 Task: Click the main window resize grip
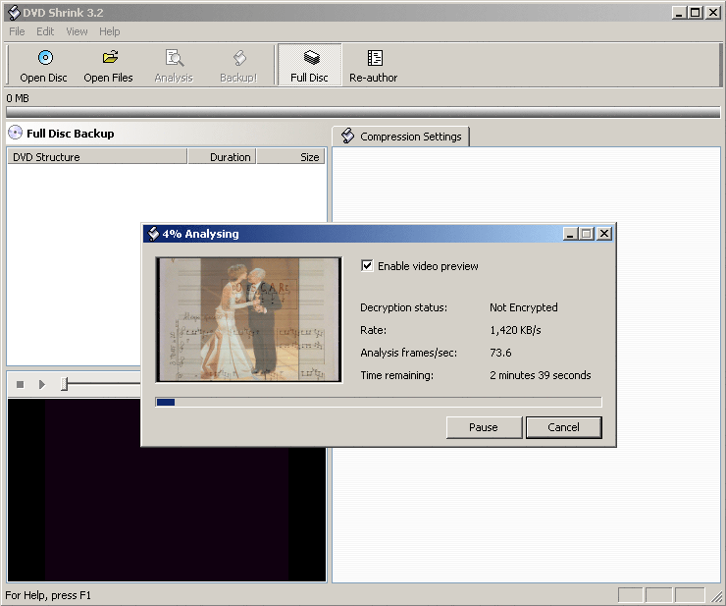pyautogui.click(x=717, y=597)
